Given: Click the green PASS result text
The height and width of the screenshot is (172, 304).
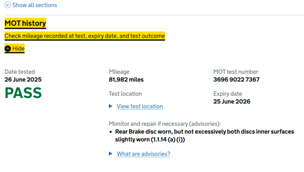Looking at the screenshot, I should tap(23, 93).
